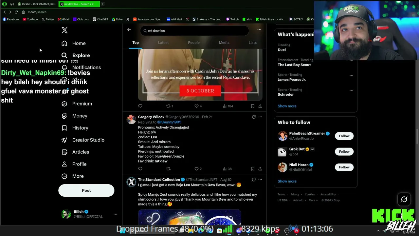Open the 5 October Cardinal Dew image
The width and height of the screenshot is (419, 236).
(200, 75)
